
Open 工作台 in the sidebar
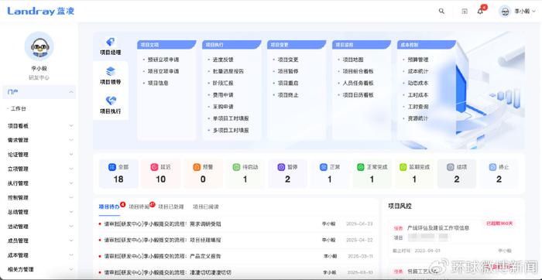coord(19,109)
